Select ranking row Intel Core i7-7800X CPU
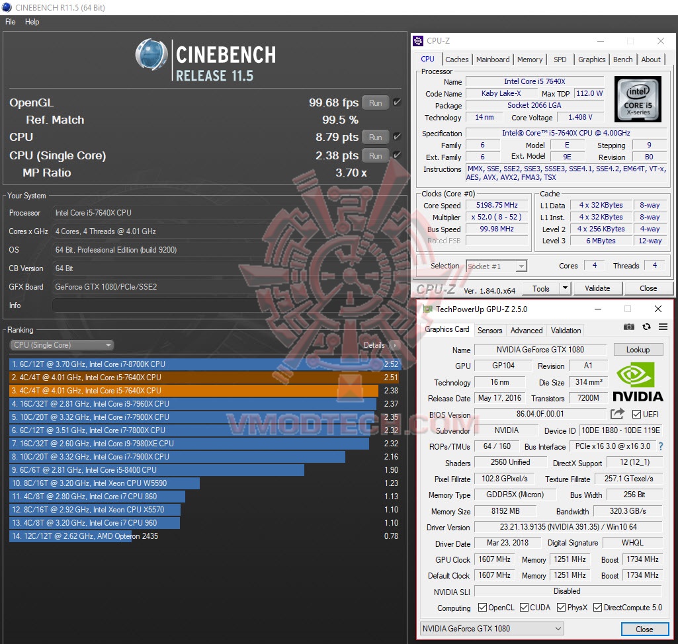The image size is (678, 644). click(x=206, y=430)
